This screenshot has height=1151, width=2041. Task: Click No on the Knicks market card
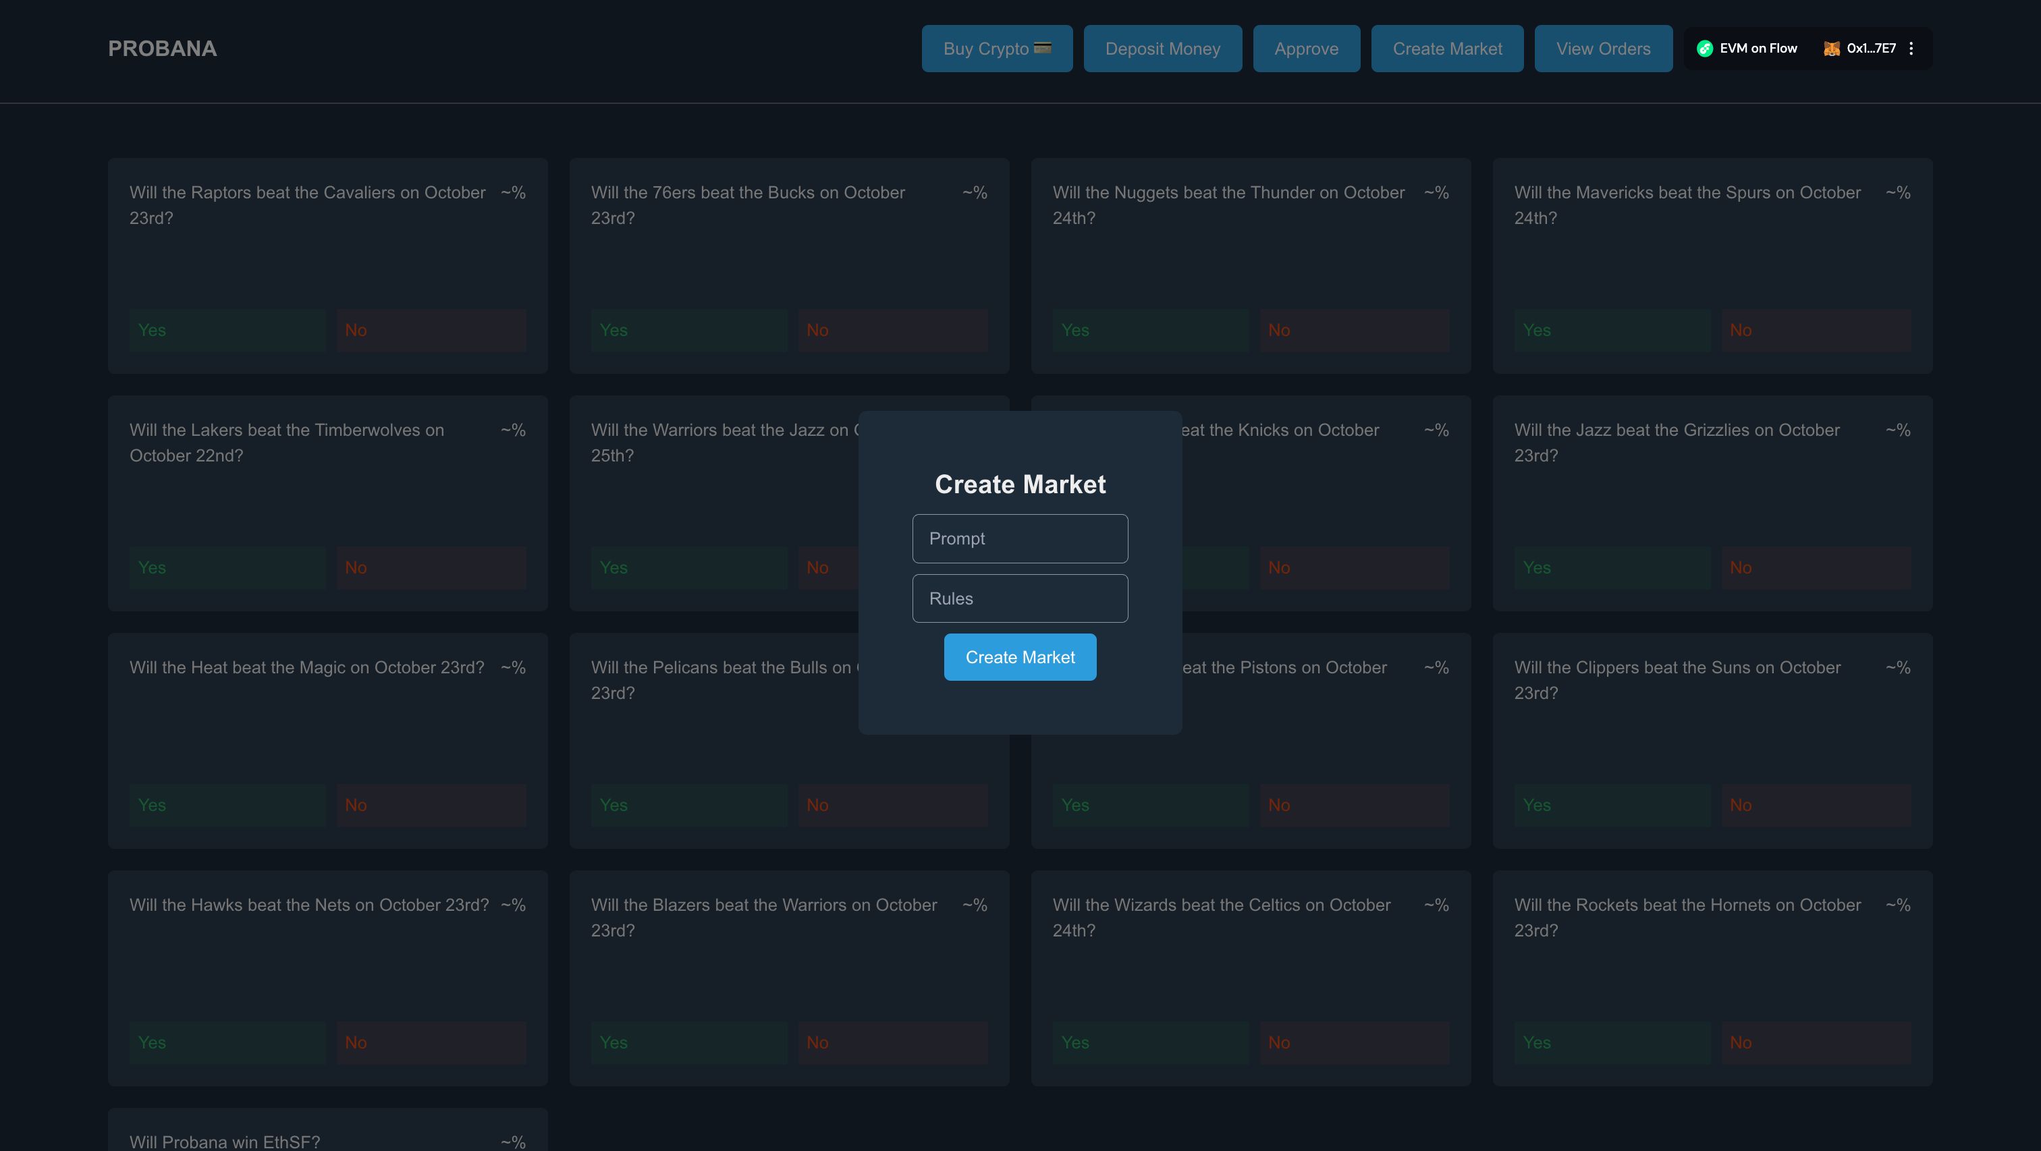click(1355, 568)
